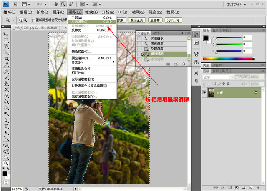The height and width of the screenshot is (191, 267).
Task: Select the Pen tool
Action: 6,120
